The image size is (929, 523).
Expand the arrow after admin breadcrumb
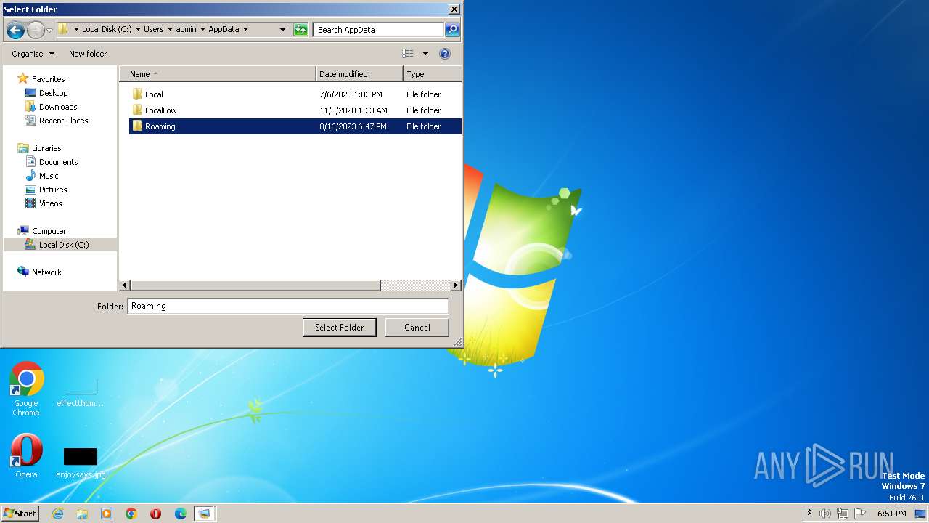[x=202, y=30]
